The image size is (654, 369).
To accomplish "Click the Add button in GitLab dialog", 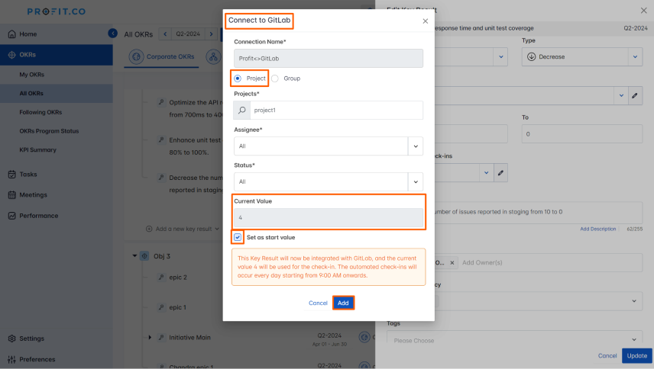I will (x=343, y=303).
